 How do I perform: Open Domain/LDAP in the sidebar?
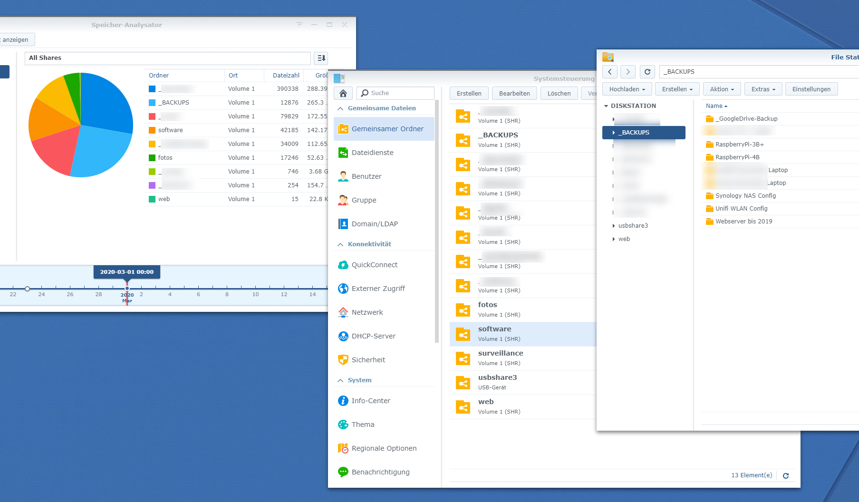[384, 224]
